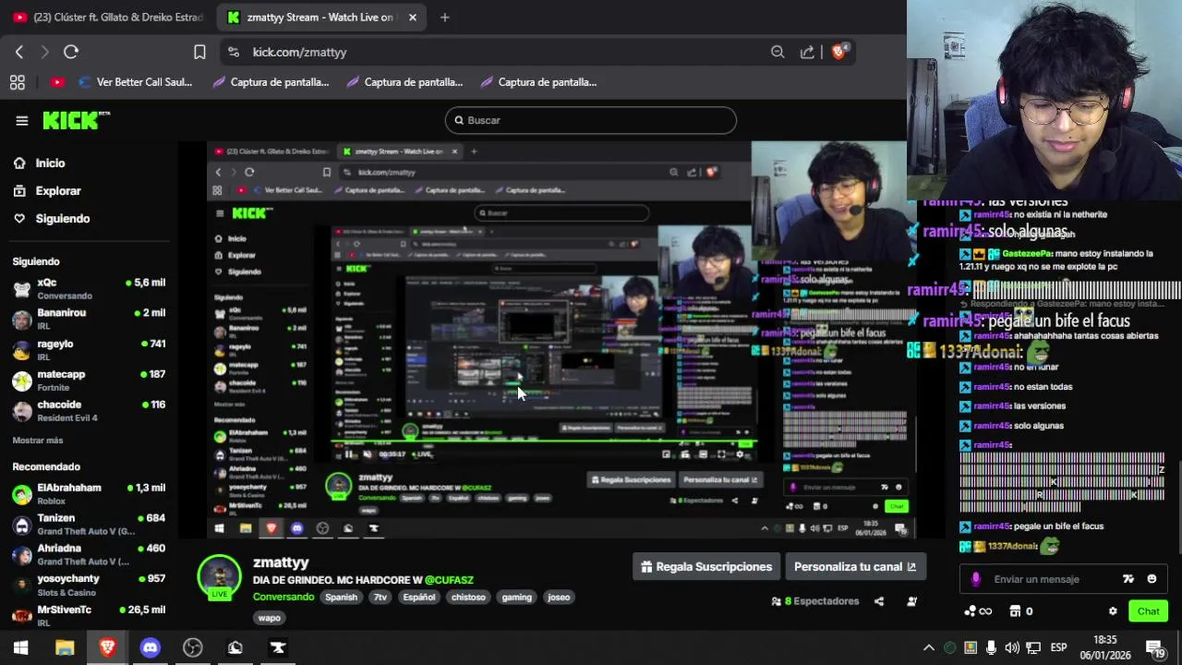This screenshot has height=665, width=1182.
Task: Open File Explorer from the taskbar
Action: pyautogui.click(x=65, y=647)
